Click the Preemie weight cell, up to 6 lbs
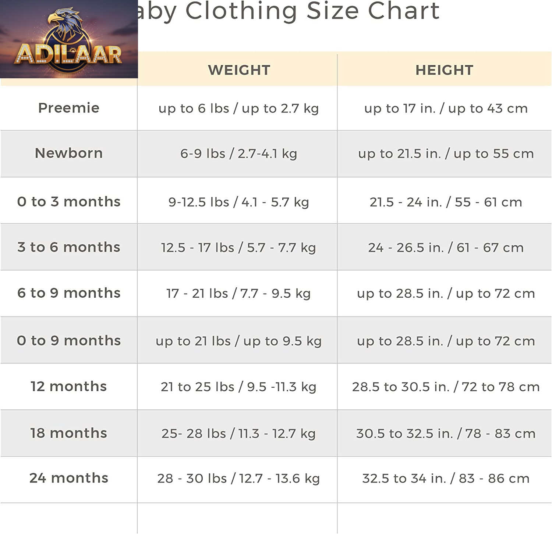The width and height of the screenshot is (552, 534). coord(238,108)
